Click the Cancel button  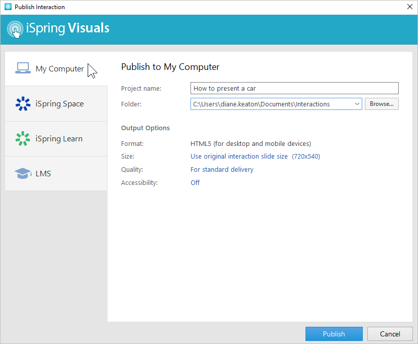click(x=390, y=334)
